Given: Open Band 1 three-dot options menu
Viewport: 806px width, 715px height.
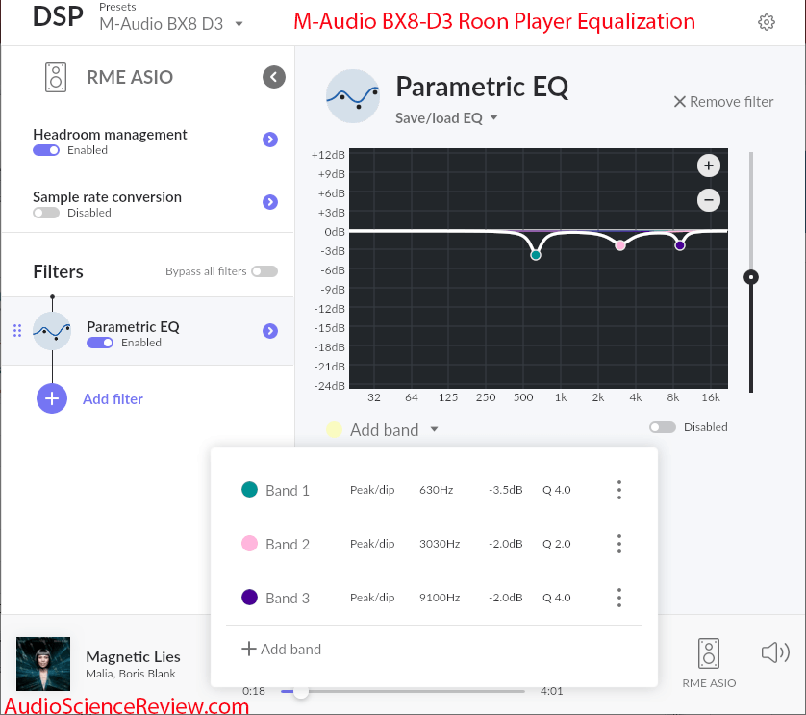Looking at the screenshot, I should pyautogui.click(x=619, y=490).
